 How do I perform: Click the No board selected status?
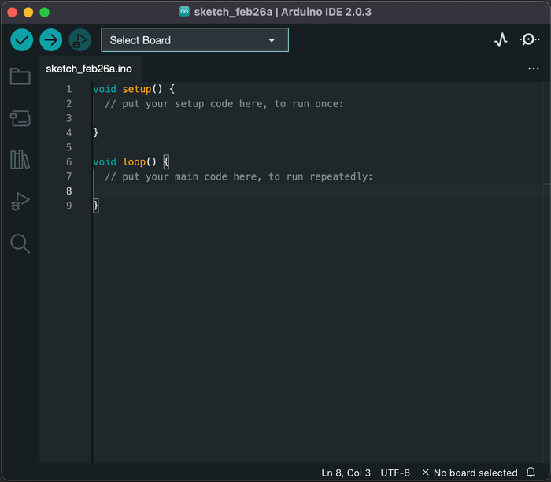click(x=470, y=473)
